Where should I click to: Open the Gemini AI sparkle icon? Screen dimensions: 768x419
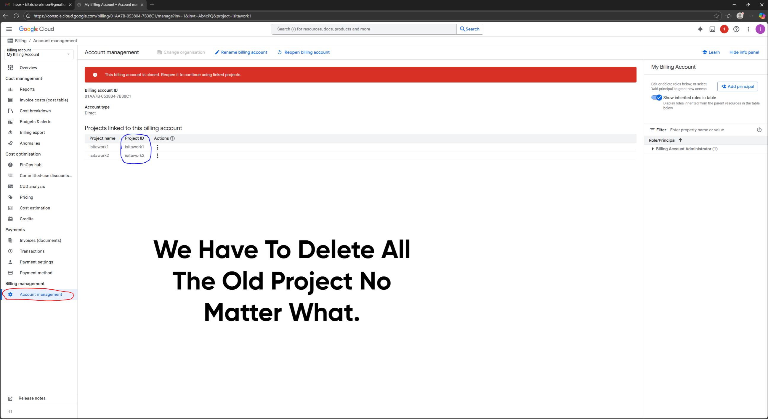point(700,29)
